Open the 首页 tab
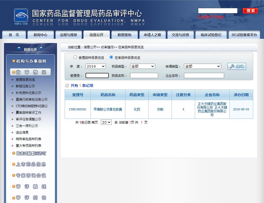264x203 pixels. [x=14, y=35]
